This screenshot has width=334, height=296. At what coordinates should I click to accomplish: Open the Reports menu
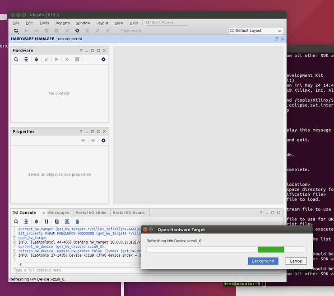coord(62,23)
